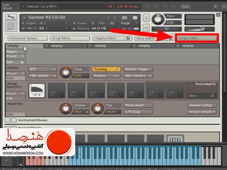Viewport: 227px width, 170px height.
Task: Open the Script Editor
Action: point(197,38)
